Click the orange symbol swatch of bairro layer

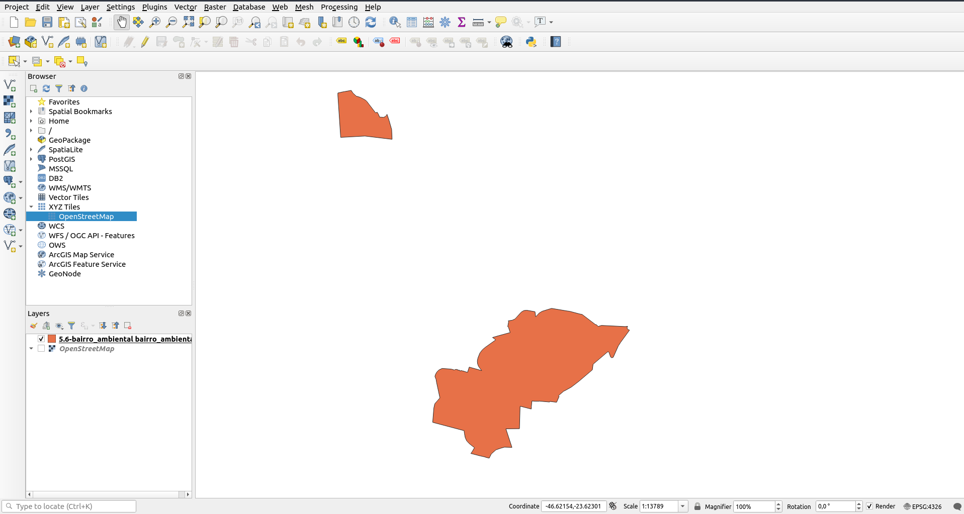(52, 339)
